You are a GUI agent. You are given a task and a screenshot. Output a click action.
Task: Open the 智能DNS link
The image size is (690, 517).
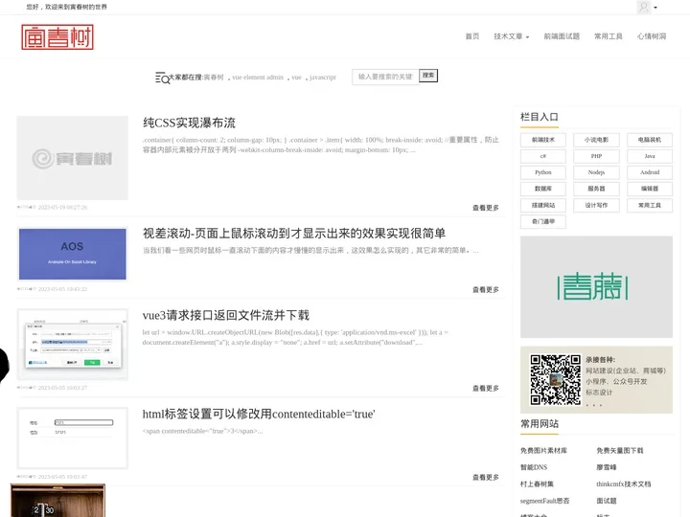534,467
